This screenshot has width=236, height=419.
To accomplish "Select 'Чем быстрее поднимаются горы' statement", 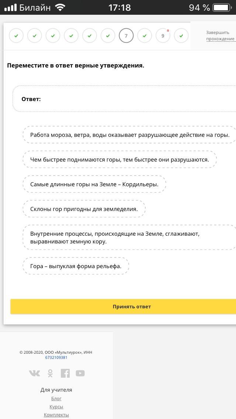I will [x=119, y=159].
